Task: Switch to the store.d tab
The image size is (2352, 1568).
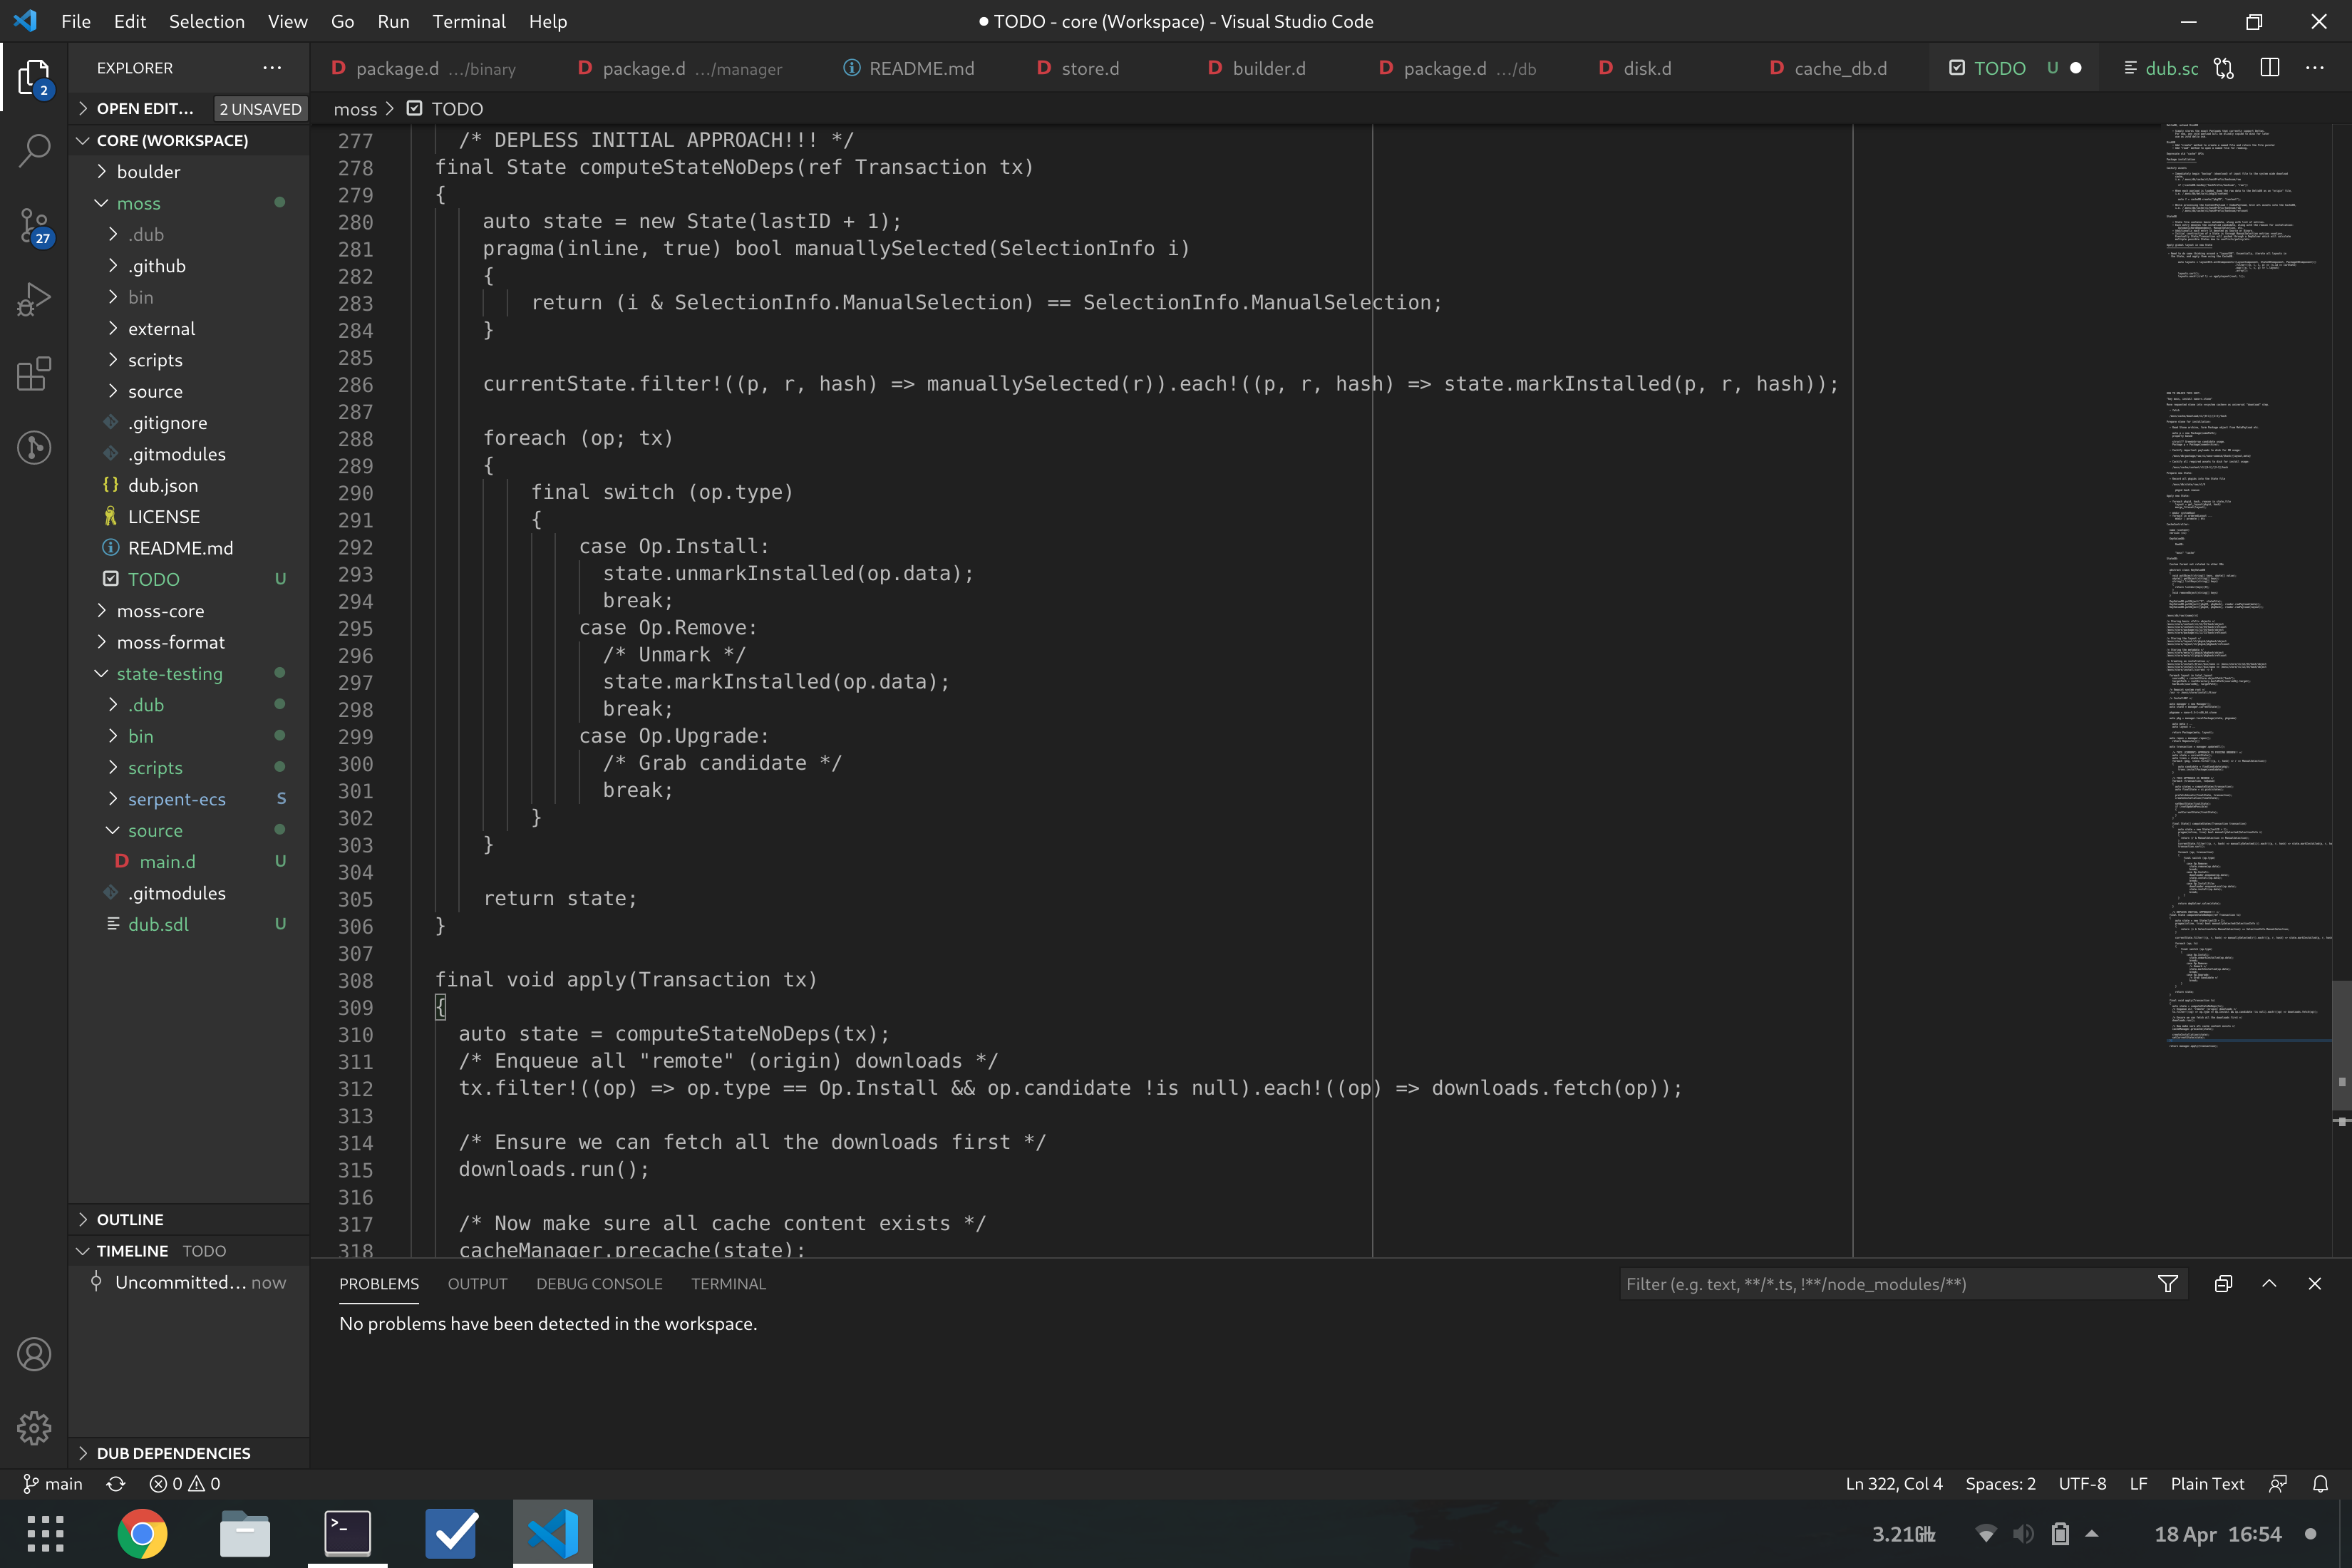Action: [1089, 68]
